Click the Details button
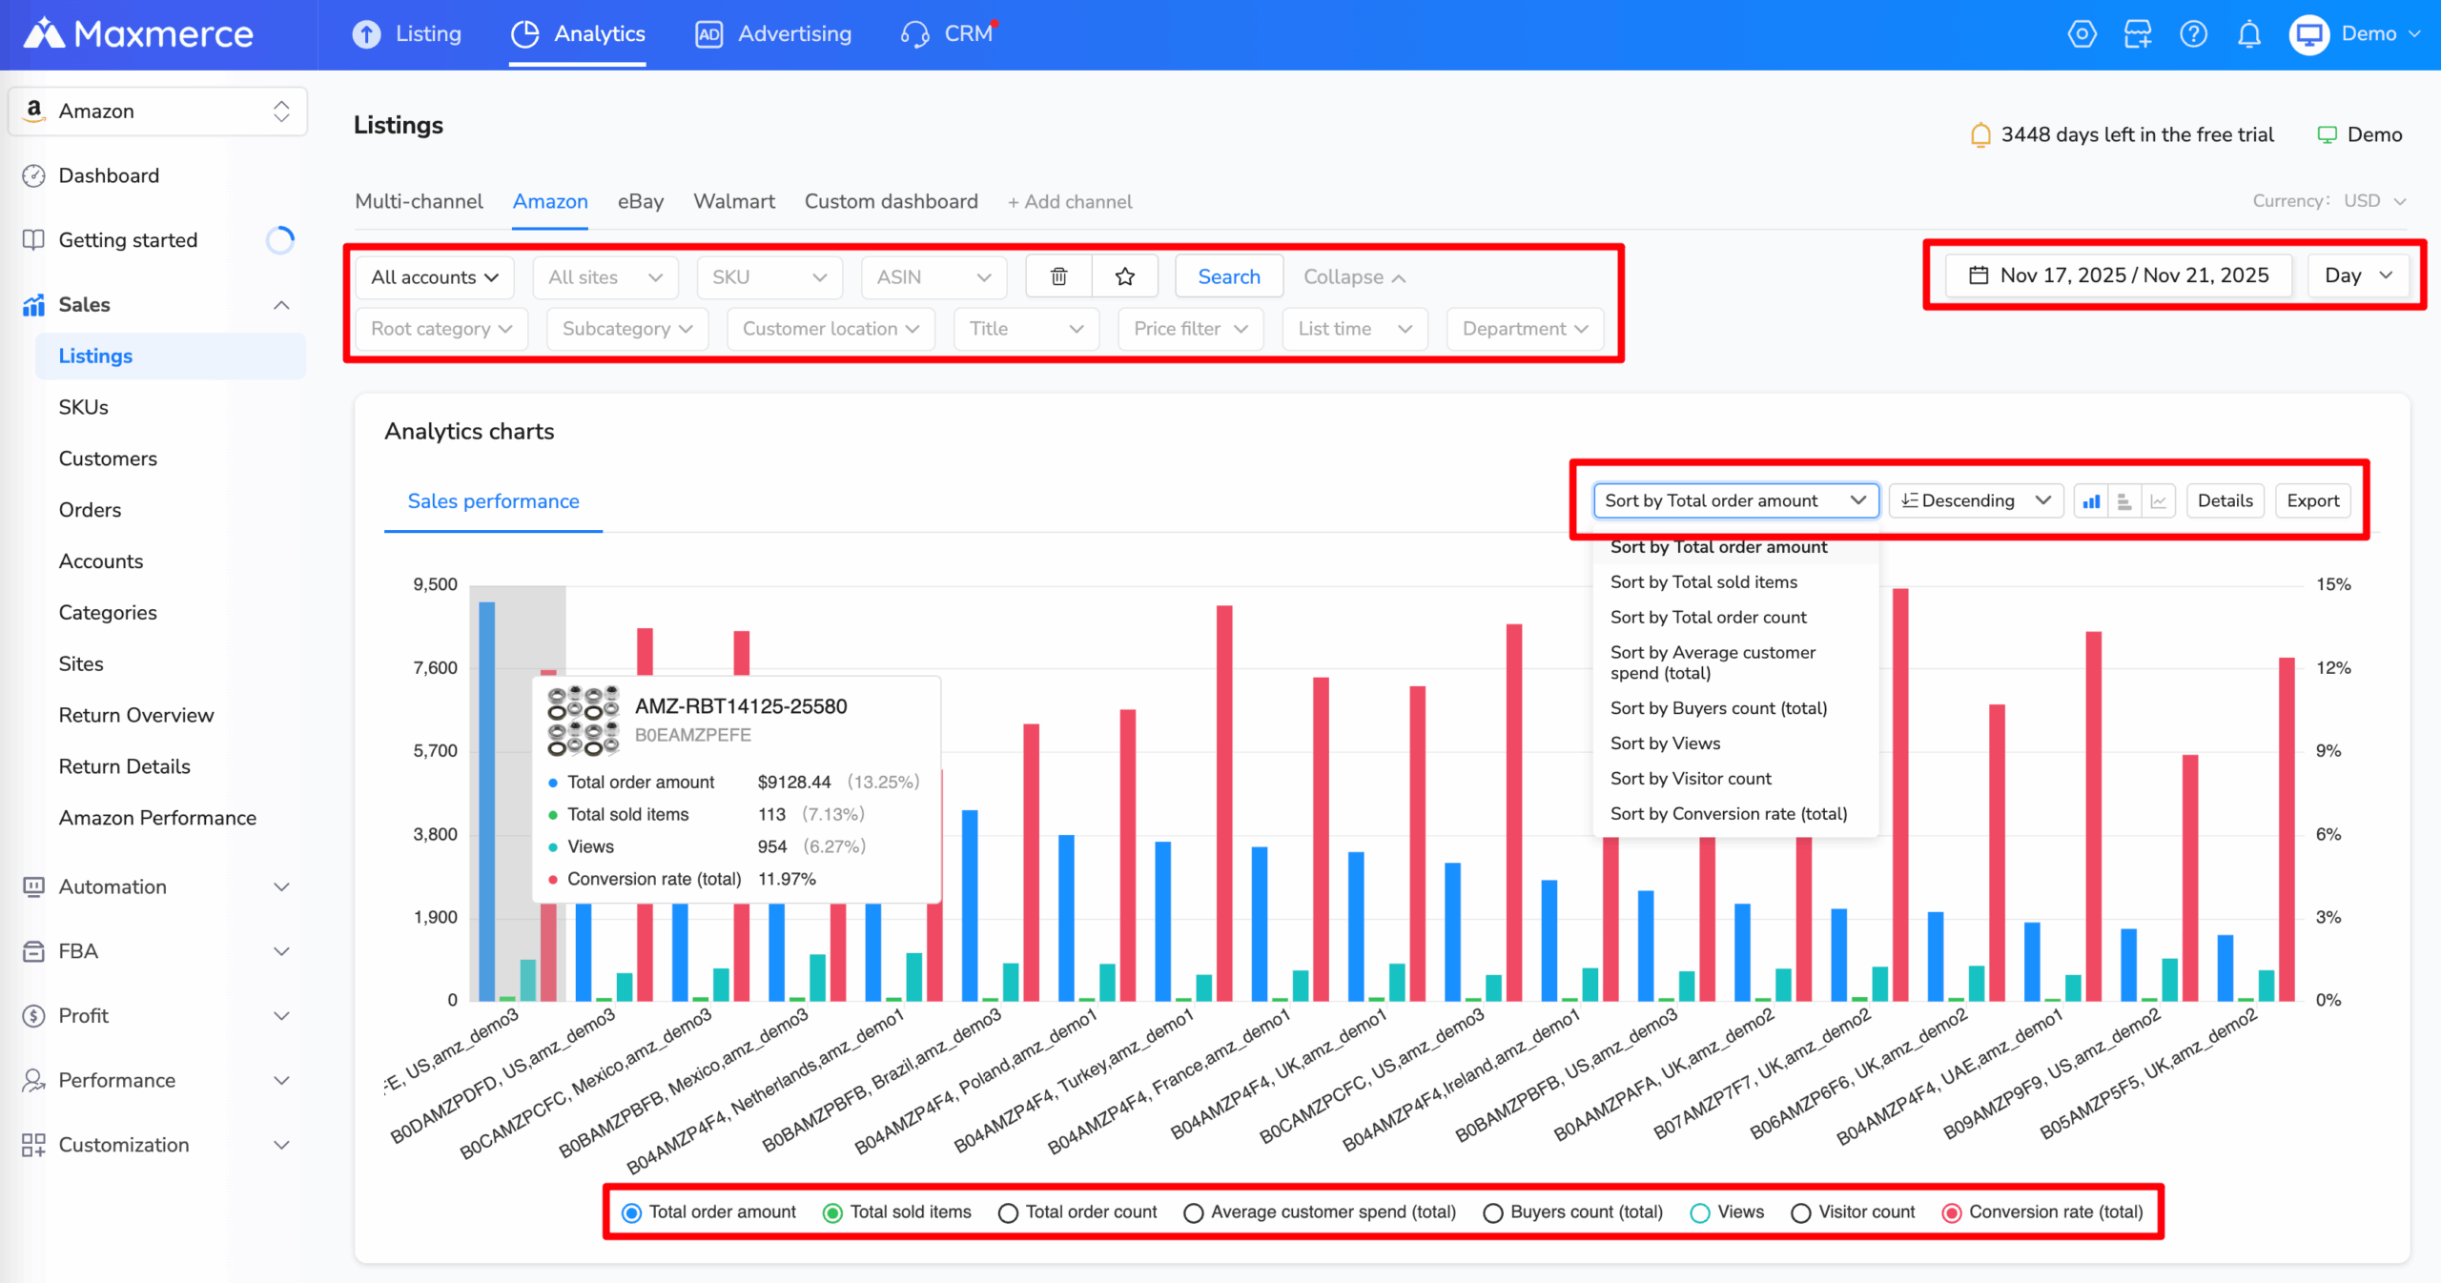2441x1283 pixels. tap(2226, 500)
